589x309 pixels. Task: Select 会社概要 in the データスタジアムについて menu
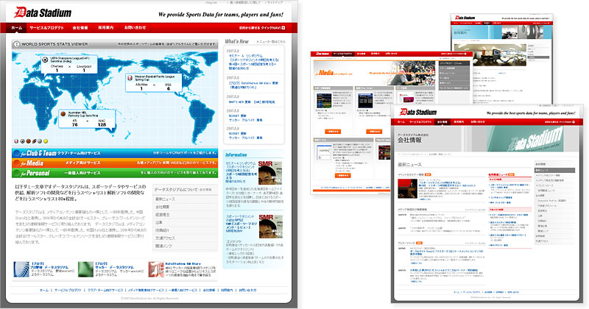click(x=186, y=207)
